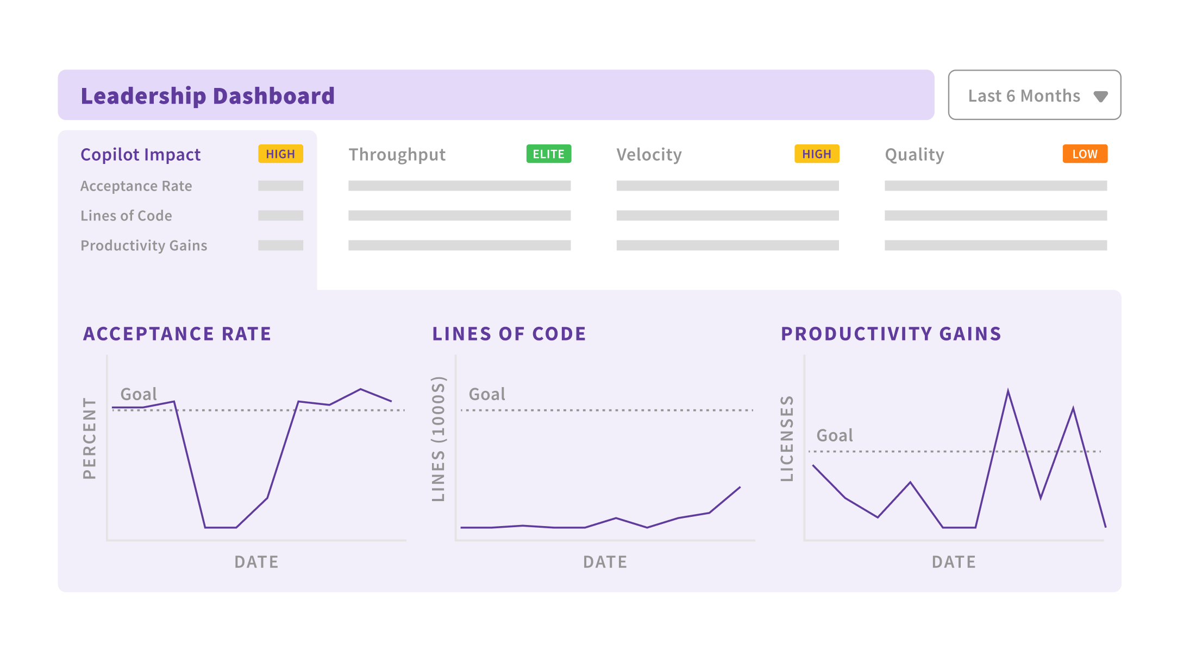Click the green ELITE badge
Image resolution: width=1196 pixels, height=658 pixels.
point(548,154)
